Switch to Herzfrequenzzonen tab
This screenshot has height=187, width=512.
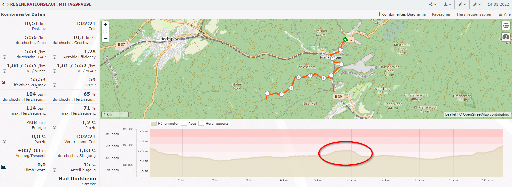[474, 14]
